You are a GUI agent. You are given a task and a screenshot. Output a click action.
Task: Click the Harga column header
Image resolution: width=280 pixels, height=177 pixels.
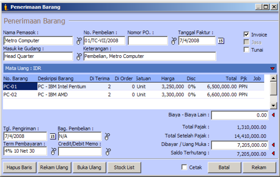pyautogui.click(x=168, y=79)
